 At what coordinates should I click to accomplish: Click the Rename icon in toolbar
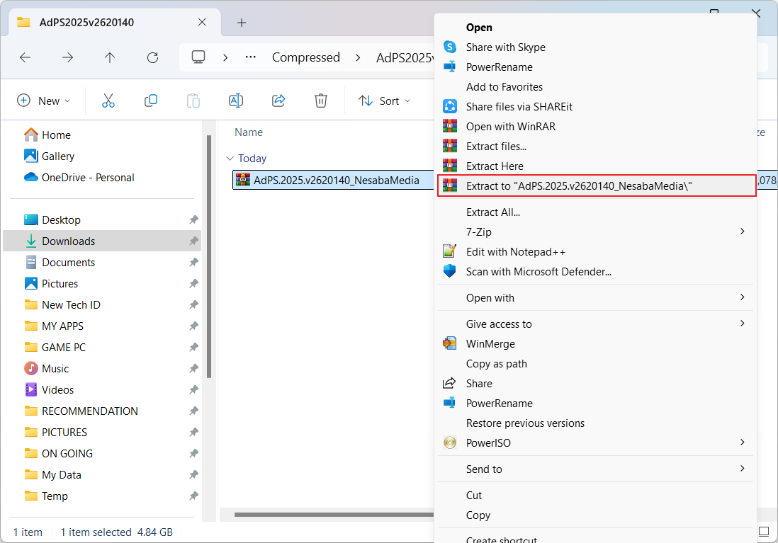tap(236, 101)
